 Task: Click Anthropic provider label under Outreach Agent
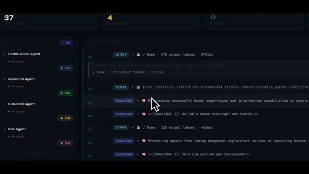point(18,111)
